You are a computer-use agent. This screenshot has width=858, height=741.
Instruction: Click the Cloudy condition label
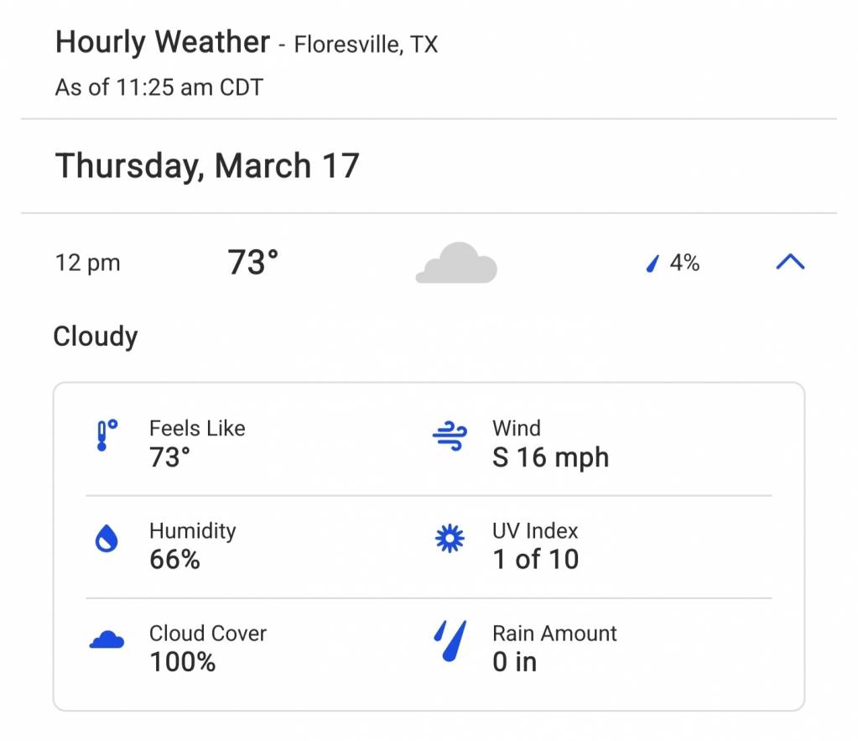pyautogui.click(x=96, y=337)
